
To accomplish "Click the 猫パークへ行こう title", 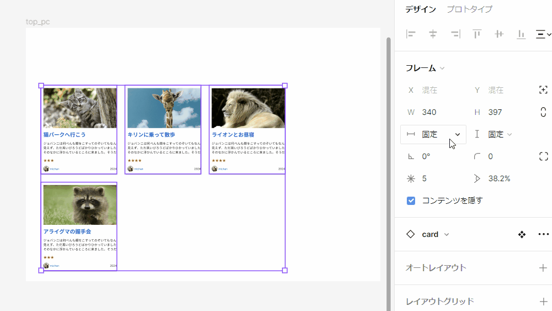I will (x=65, y=135).
